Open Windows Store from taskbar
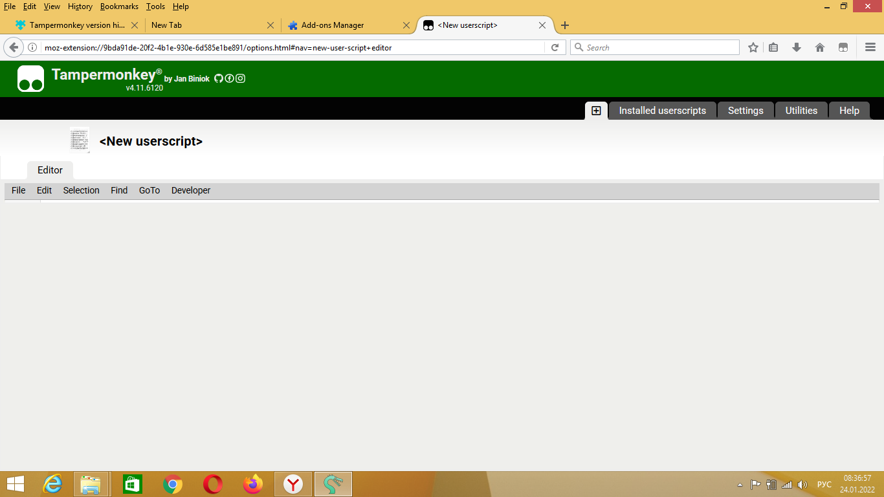The height and width of the screenshot is (497, 884). (x=132, y=484)
